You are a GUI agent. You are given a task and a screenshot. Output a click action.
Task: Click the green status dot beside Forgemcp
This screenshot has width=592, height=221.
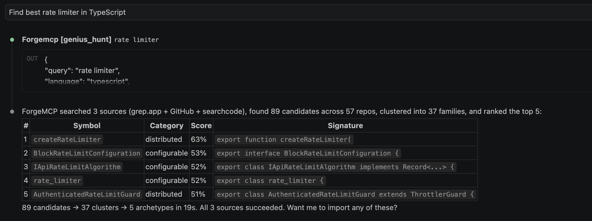12,40
